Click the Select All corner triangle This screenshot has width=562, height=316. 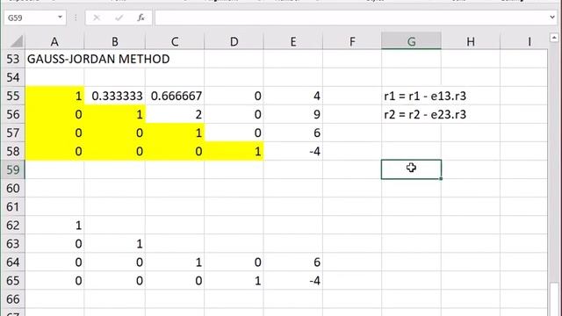point(17,41)
